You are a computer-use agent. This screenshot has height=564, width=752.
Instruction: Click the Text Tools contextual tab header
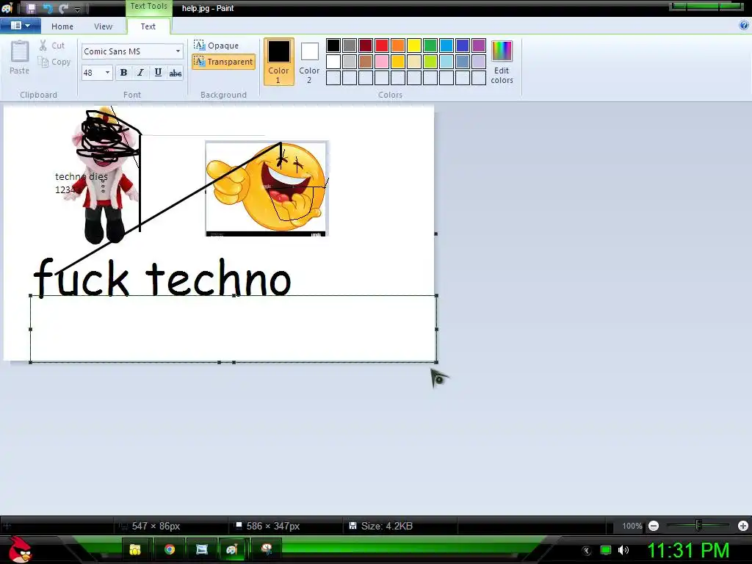click(148, 6)
